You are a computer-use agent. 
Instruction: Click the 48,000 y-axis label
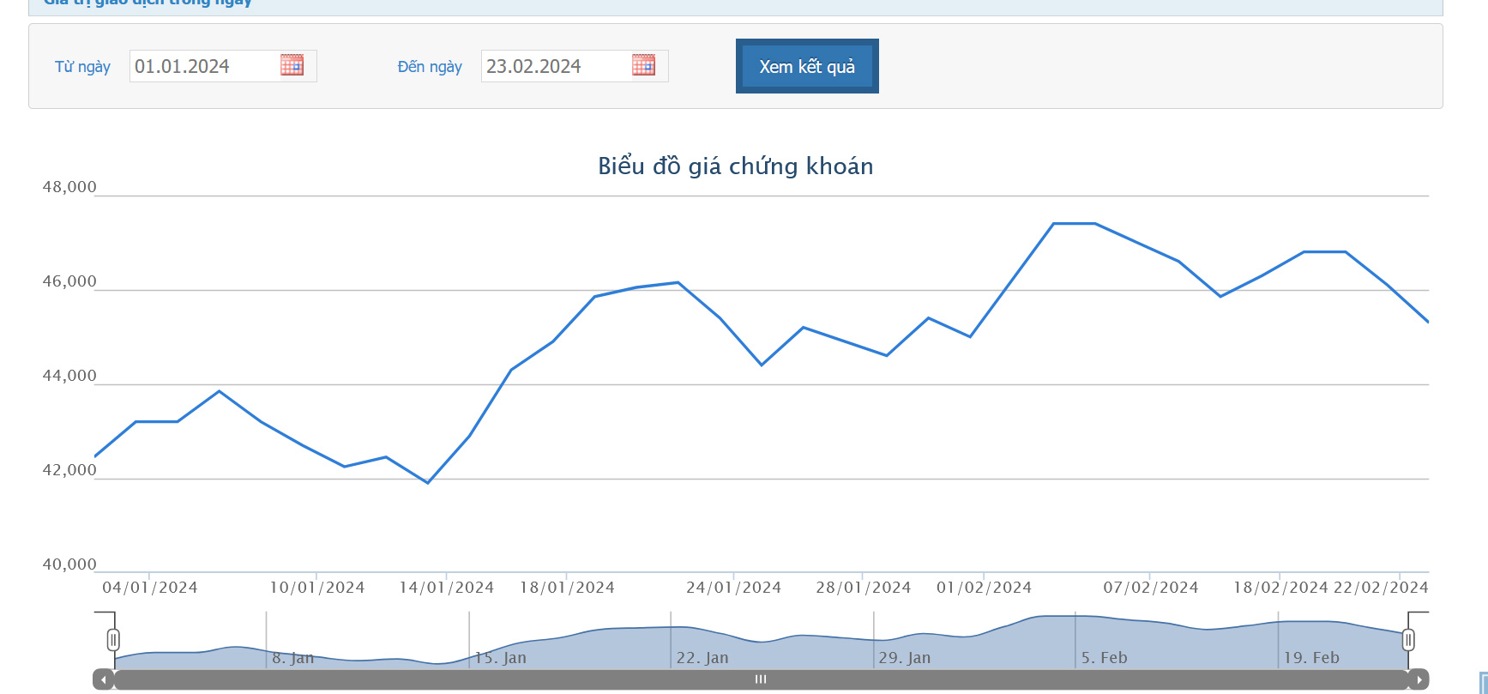(x=69, y=187)
